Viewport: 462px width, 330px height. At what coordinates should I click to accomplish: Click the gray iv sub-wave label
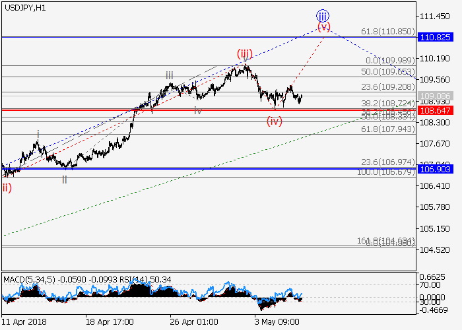point(198,111)
